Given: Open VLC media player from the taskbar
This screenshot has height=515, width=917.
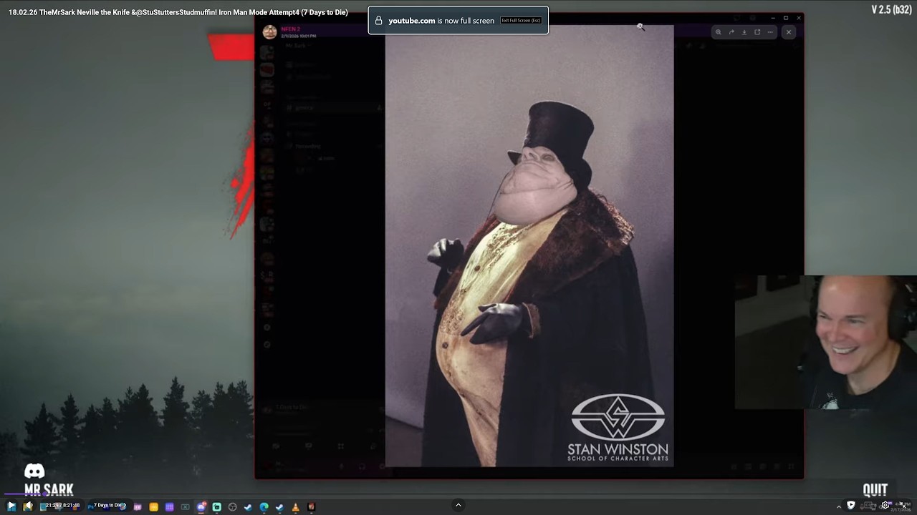Looking at the screenshot, I should (295, 506).
